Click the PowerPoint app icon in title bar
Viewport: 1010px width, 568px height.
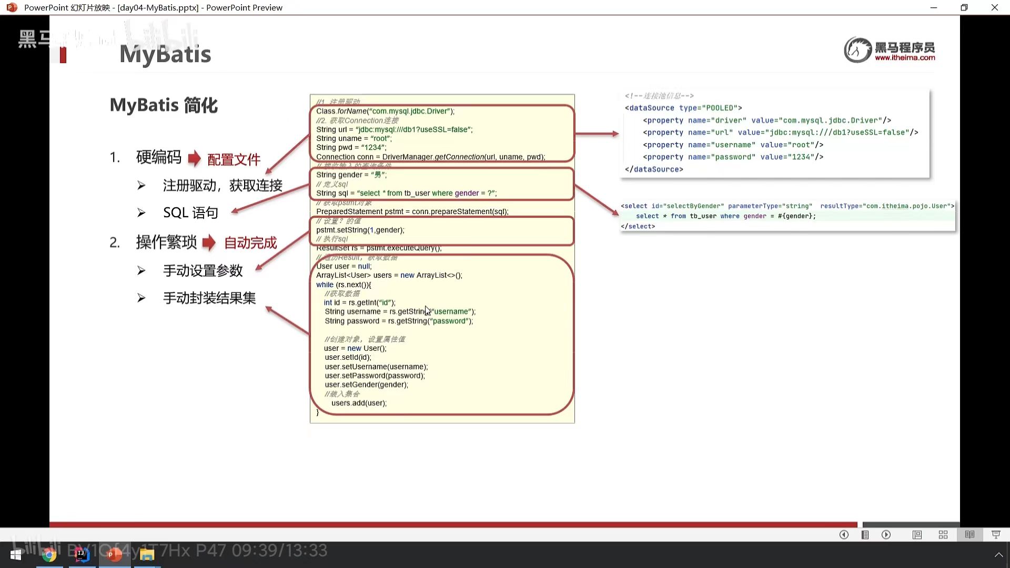(12, 7)
